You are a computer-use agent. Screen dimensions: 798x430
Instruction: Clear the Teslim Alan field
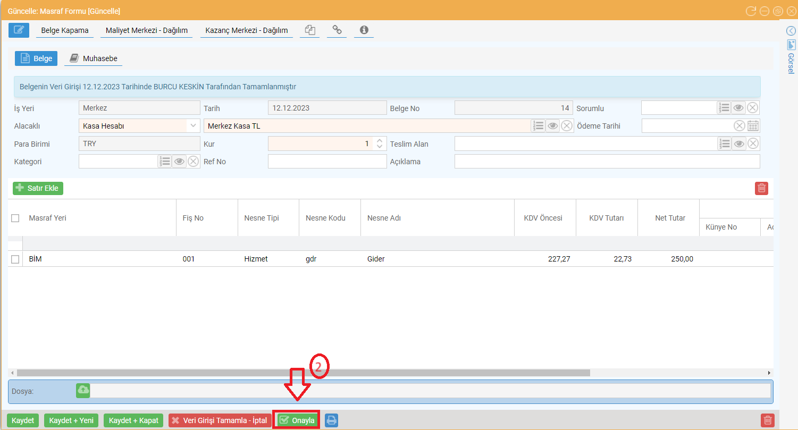tap(752, 144)
